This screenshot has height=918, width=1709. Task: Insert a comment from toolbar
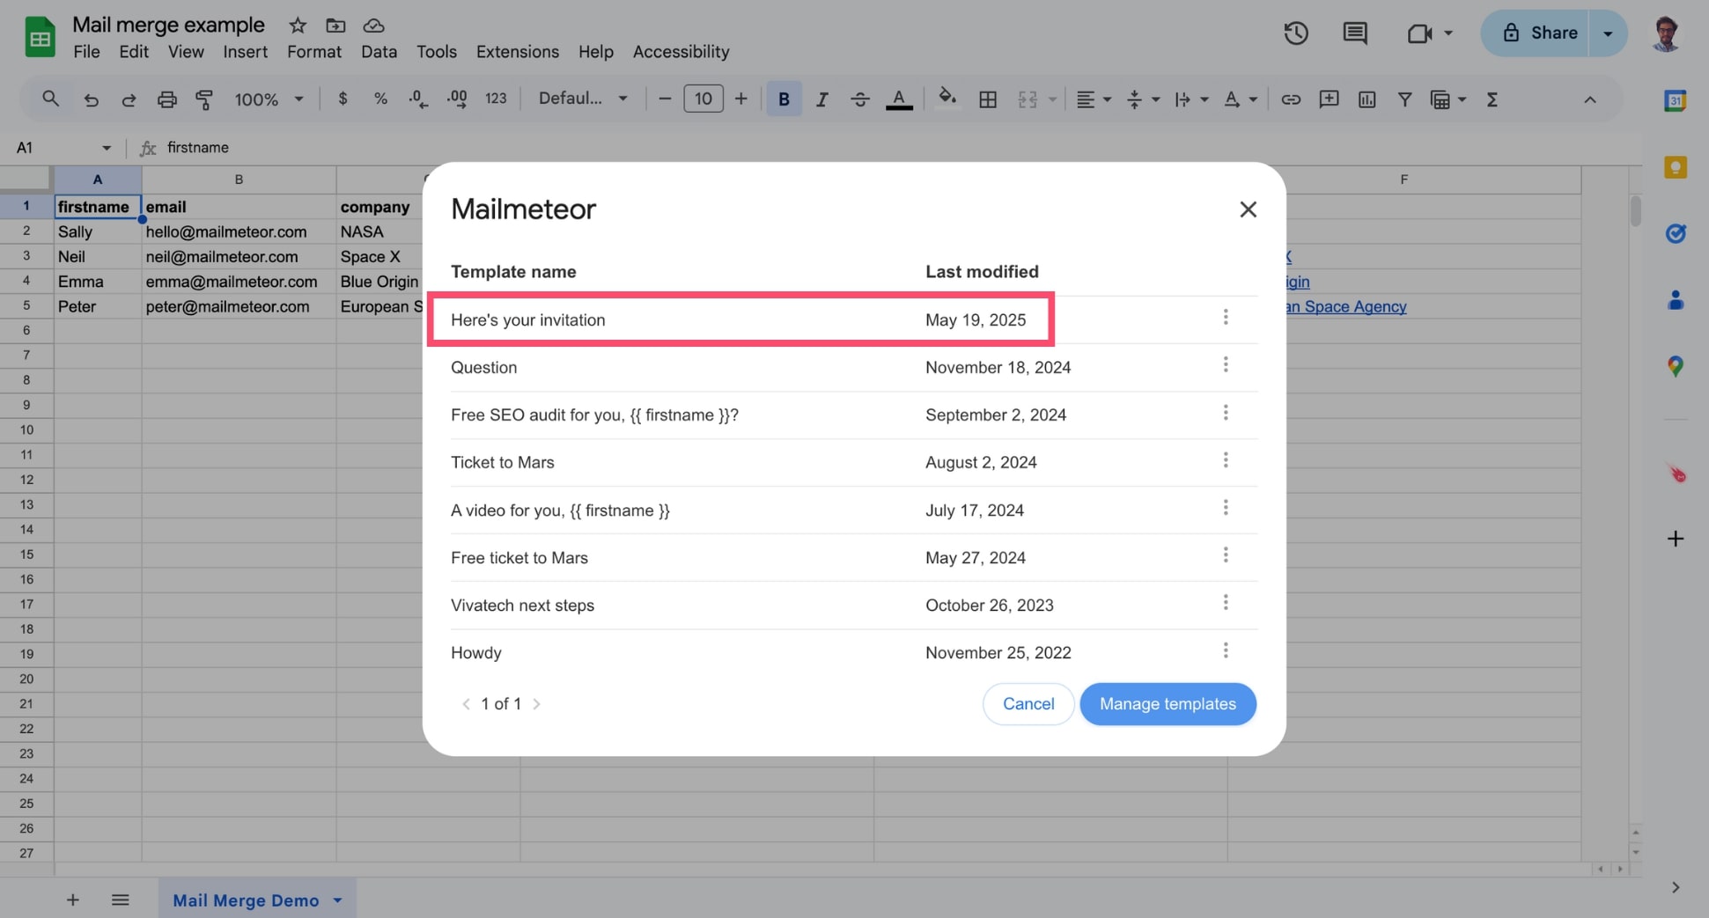point(1329,99)
